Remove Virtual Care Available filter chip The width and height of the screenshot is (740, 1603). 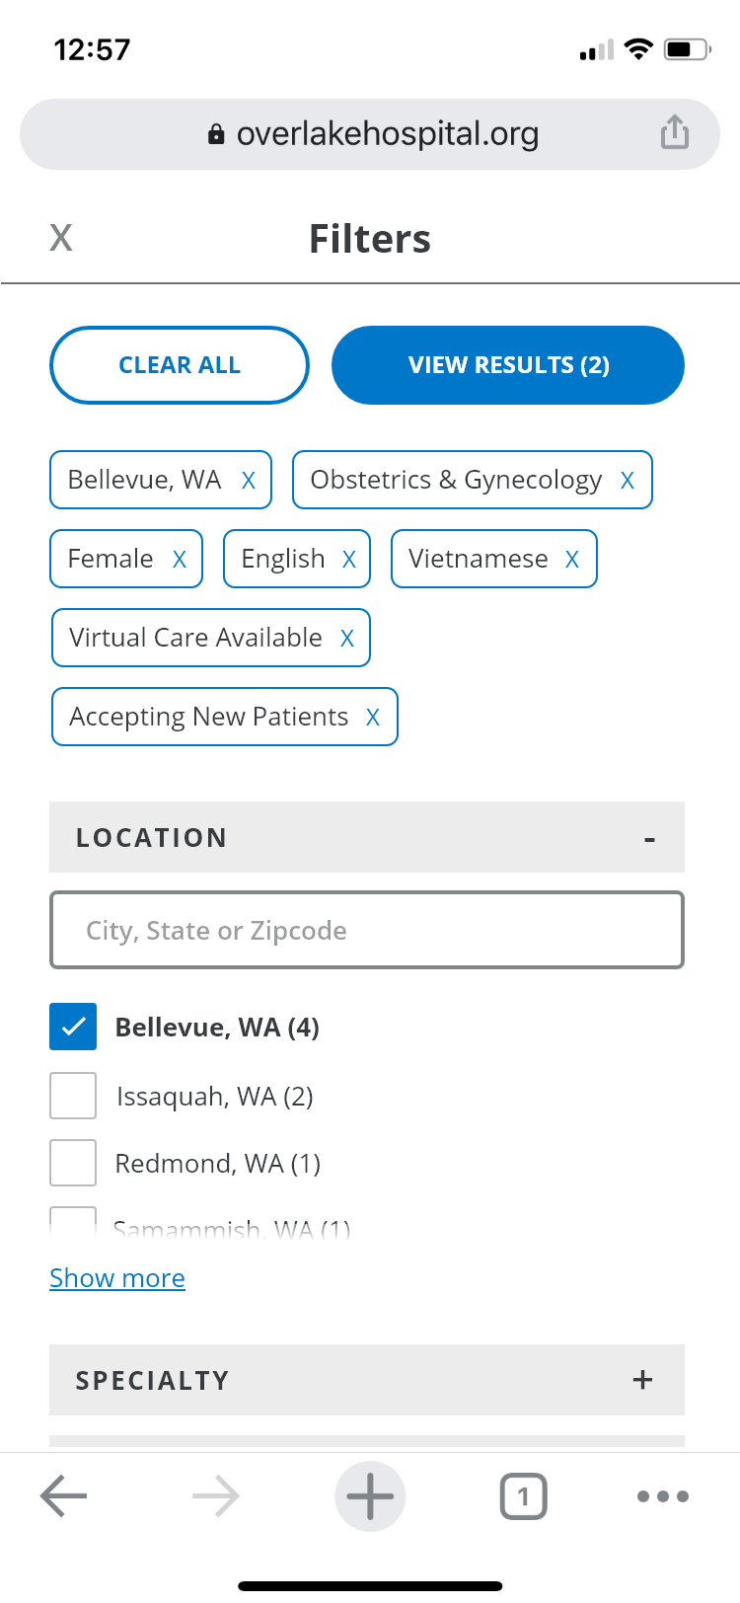point(347,639)
